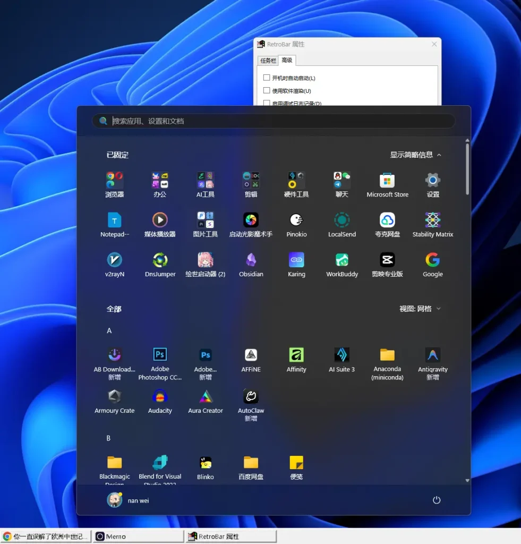Start AFFINE from the apps list
Viewport: 521px width, 544px height.
point(251,353)
